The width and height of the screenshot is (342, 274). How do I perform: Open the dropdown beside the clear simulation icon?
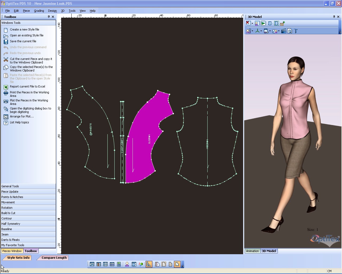click(x=252, y=23)
